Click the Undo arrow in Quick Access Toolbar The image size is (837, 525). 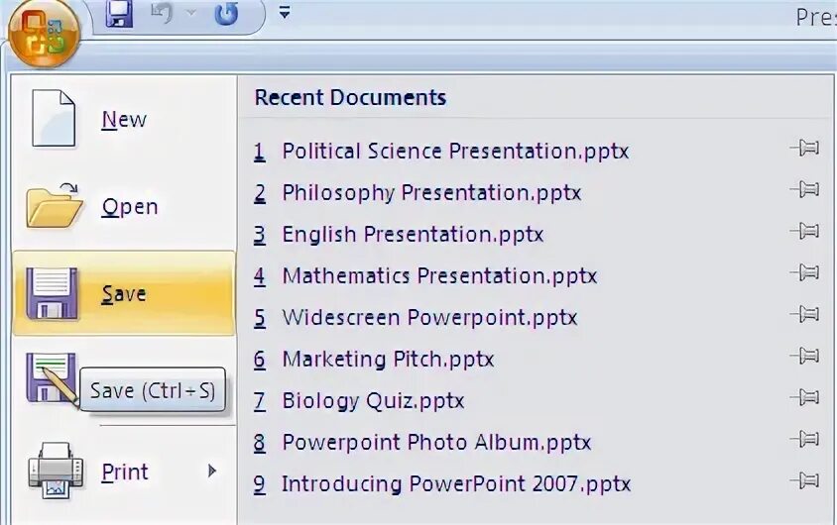coord(162,13)
